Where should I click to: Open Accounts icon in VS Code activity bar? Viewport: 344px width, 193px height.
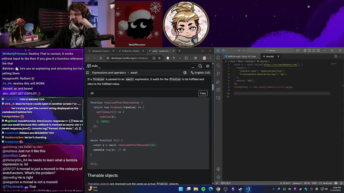pos(218,169)
